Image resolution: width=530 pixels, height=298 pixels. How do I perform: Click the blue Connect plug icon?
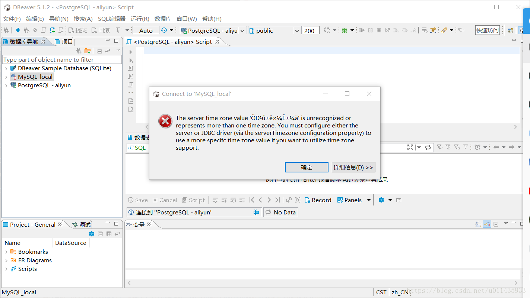[18, 30]
